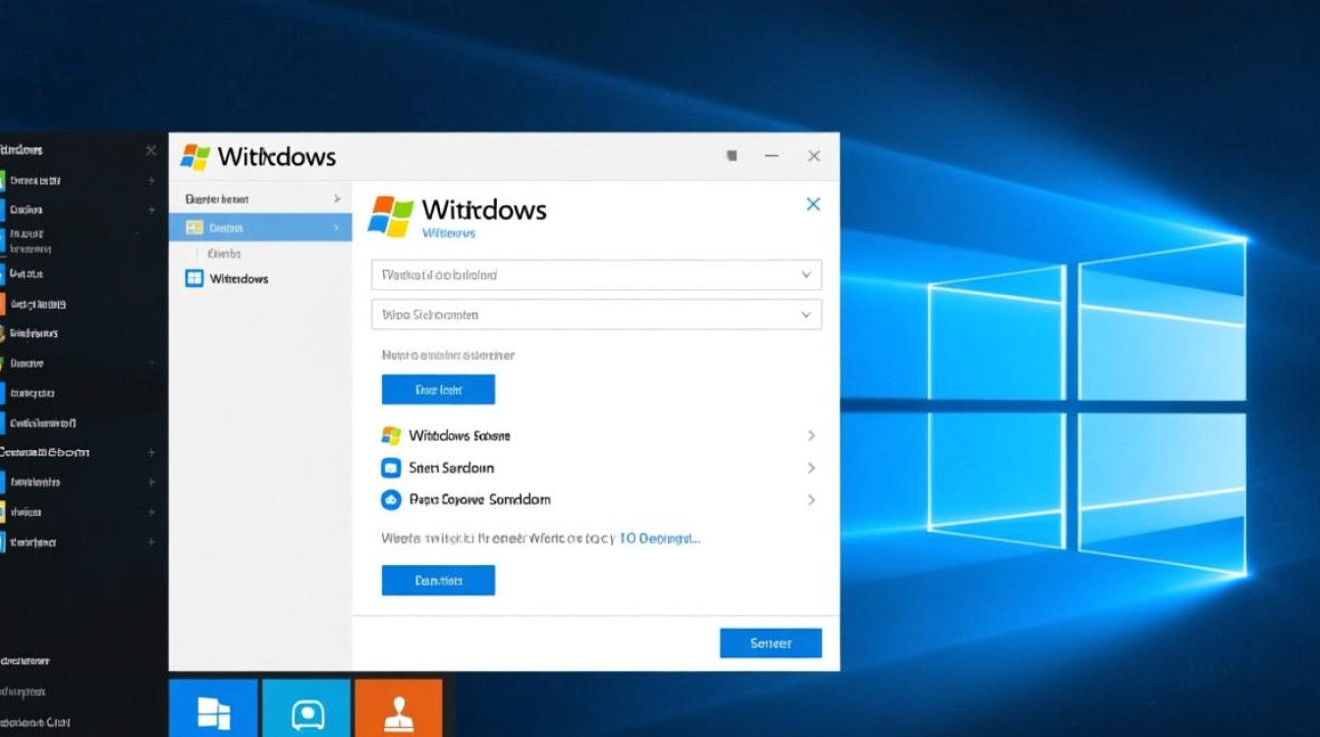This screenshot has height=737, width=1320.
Task: Click the blue Windows logo tile at bottom
Action: (x=213, y=709)
